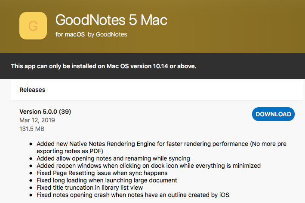Click the bullet beside 'Fixed title truncation'

30,188
